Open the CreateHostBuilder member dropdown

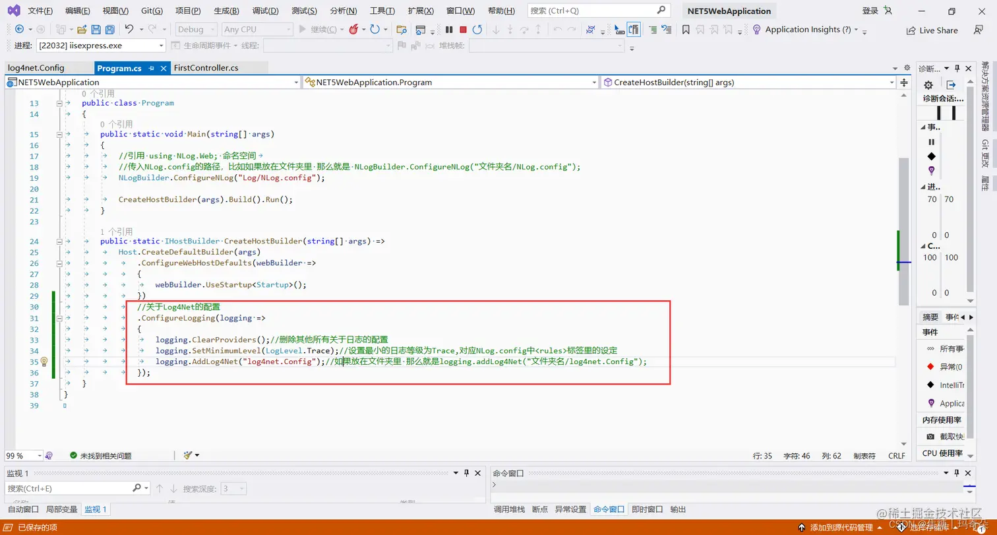(748, 82)
